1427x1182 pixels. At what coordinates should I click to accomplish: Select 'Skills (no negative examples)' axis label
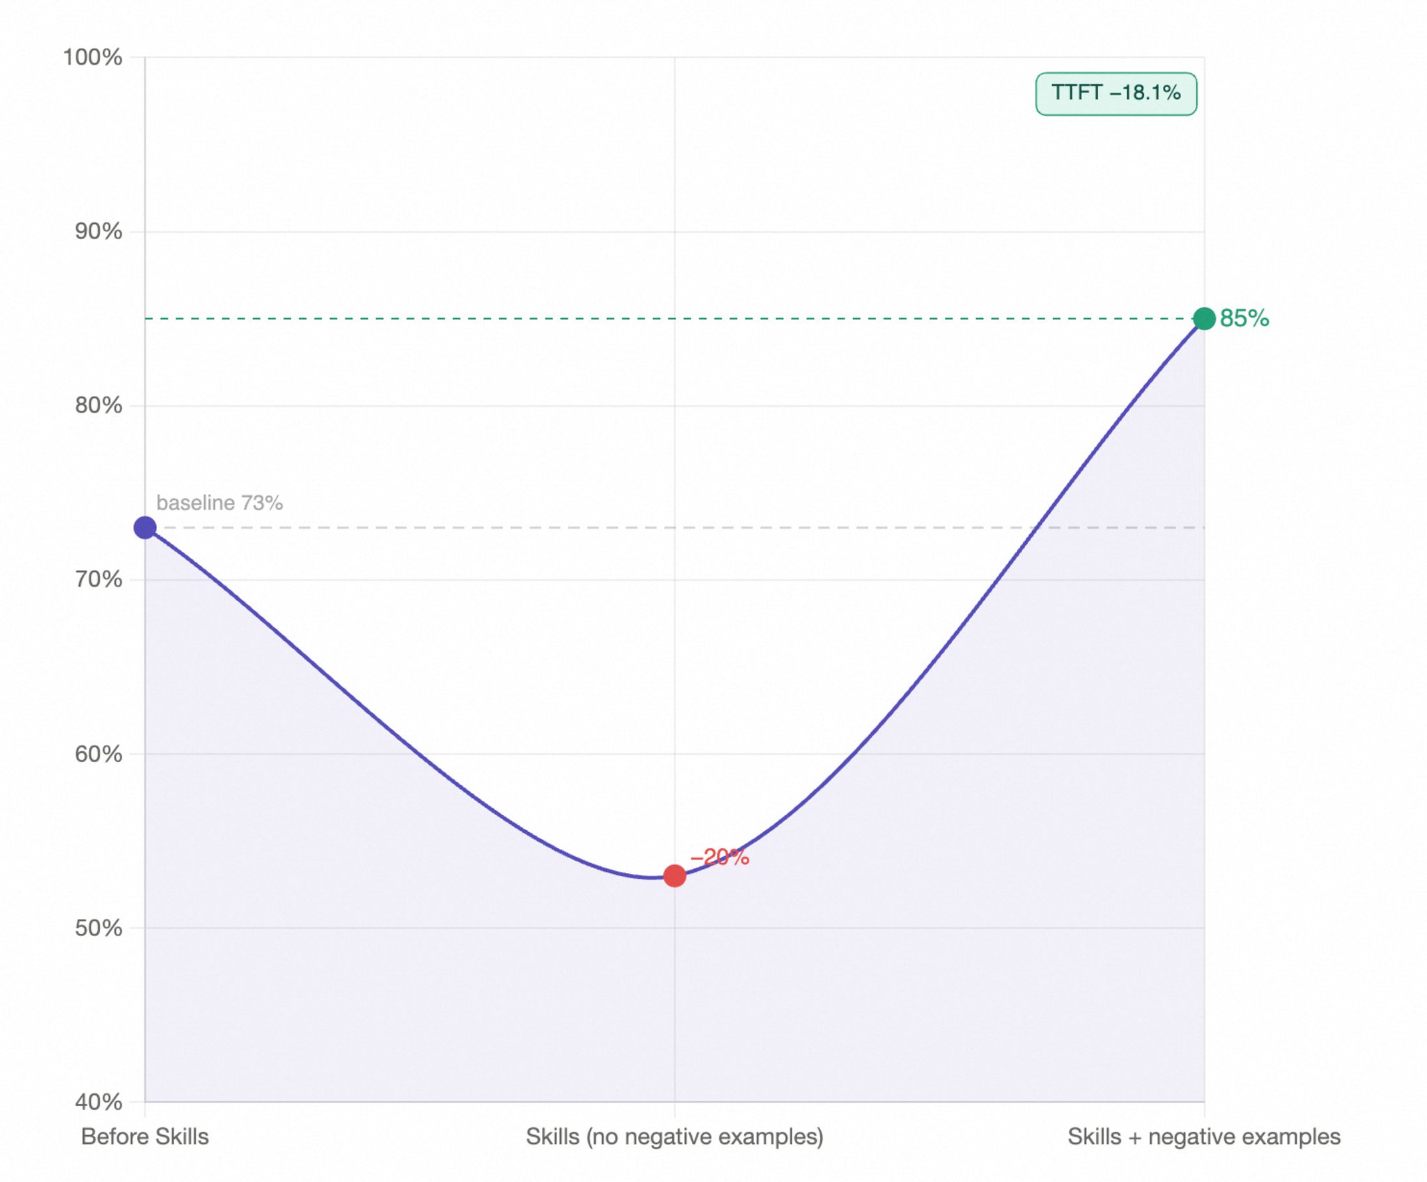tap(674, 1137)
